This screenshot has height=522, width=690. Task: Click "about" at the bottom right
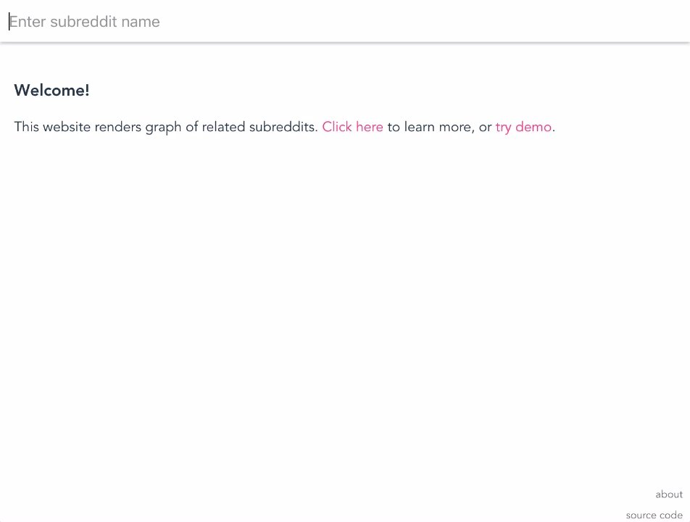pos(668,494)
